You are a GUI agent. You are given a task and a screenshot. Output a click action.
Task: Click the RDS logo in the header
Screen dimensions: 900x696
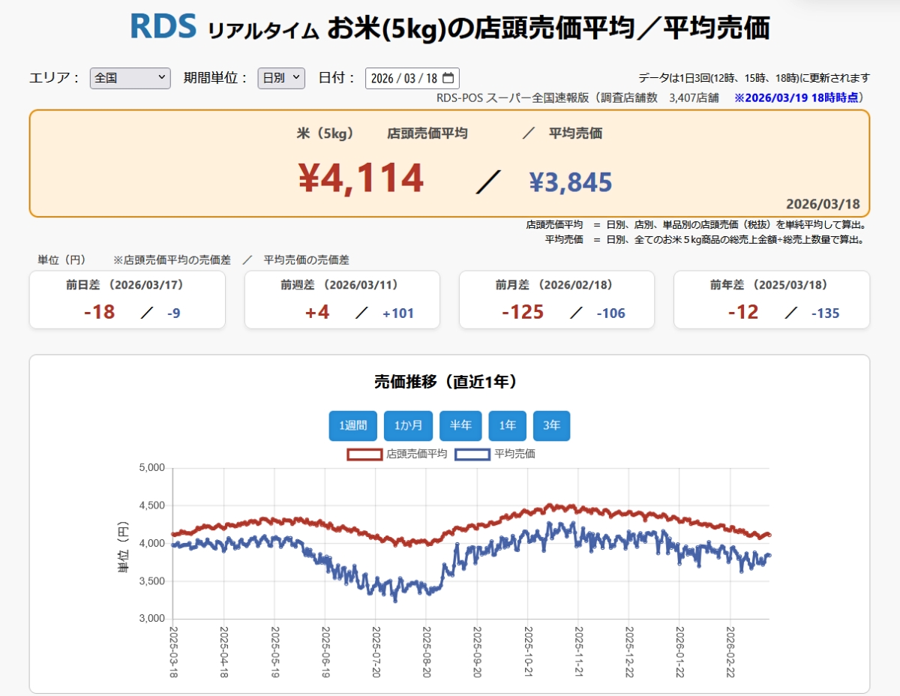pyautogui.click(x=163, y=26)
